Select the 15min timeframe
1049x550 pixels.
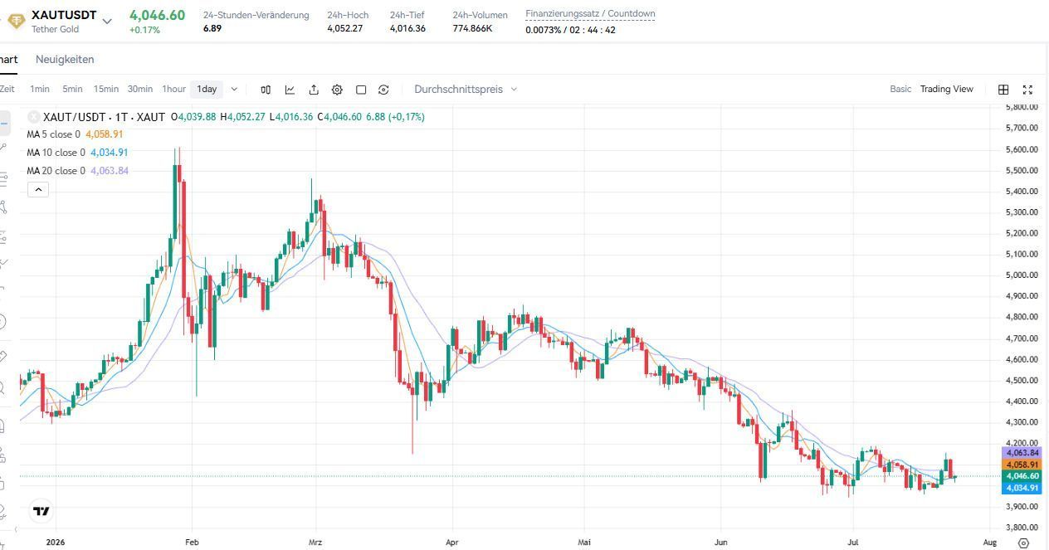[106, 90]
